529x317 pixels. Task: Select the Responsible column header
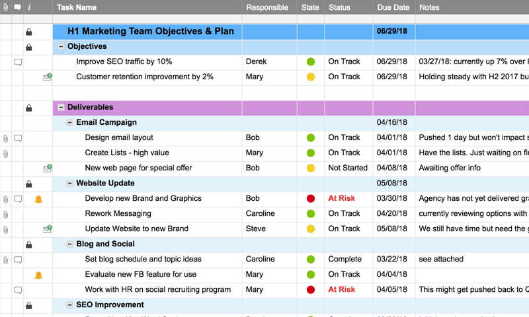pos(267,7)
